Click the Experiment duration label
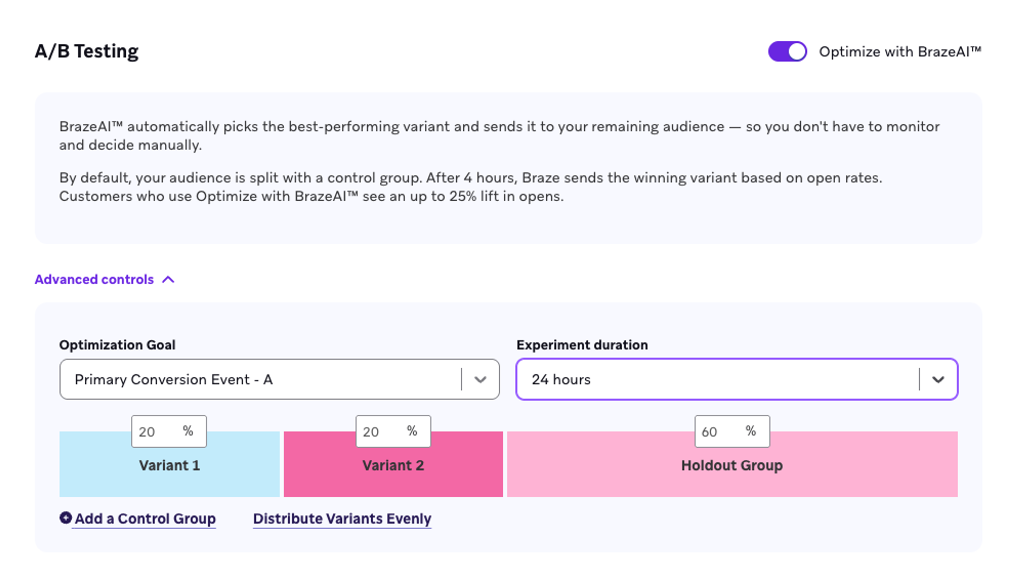Screen dimensions: 1018x586 (582, 345)
